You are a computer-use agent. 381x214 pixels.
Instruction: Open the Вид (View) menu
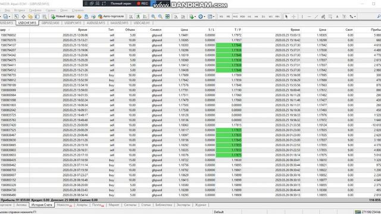(7, 11)
